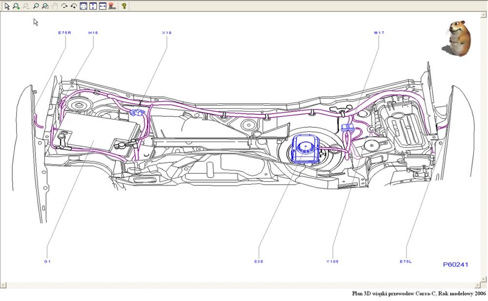Image resolution: width=488 pixels, height=301 pixels.
Task: Select the zoom-to-area magnifier tool
Action: click(45, 6)
